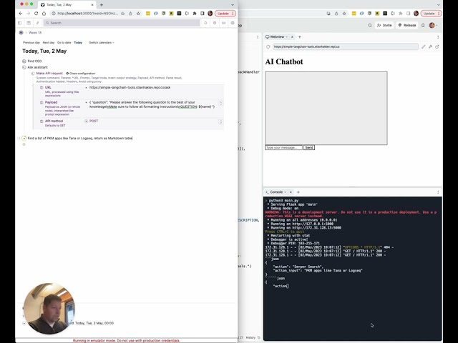
Task: Go back in the Tana browser window
Action: tap(21, 14)
